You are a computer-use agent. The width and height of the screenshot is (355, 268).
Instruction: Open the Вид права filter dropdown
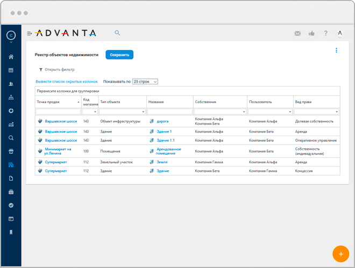[x=337, y=112]
